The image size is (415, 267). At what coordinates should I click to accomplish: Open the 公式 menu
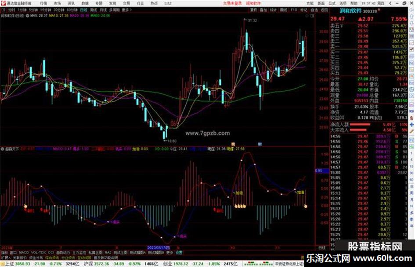[332, 4]
